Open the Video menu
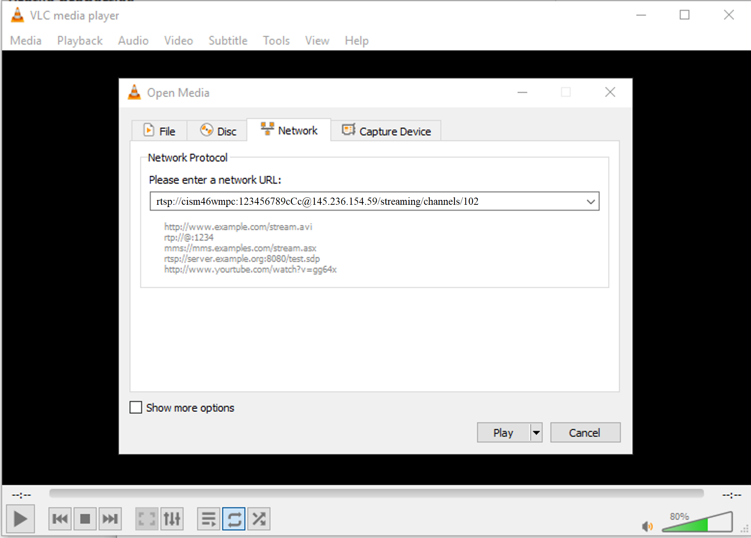Image resolution: width=751 pixels, height=538 pixels. [x=178, y=41]
